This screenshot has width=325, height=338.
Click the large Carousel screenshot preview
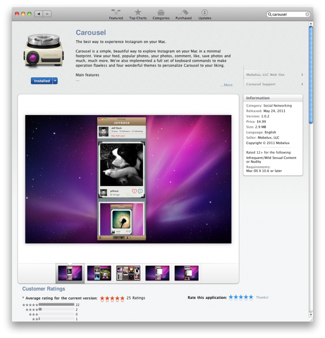[128, 179]
